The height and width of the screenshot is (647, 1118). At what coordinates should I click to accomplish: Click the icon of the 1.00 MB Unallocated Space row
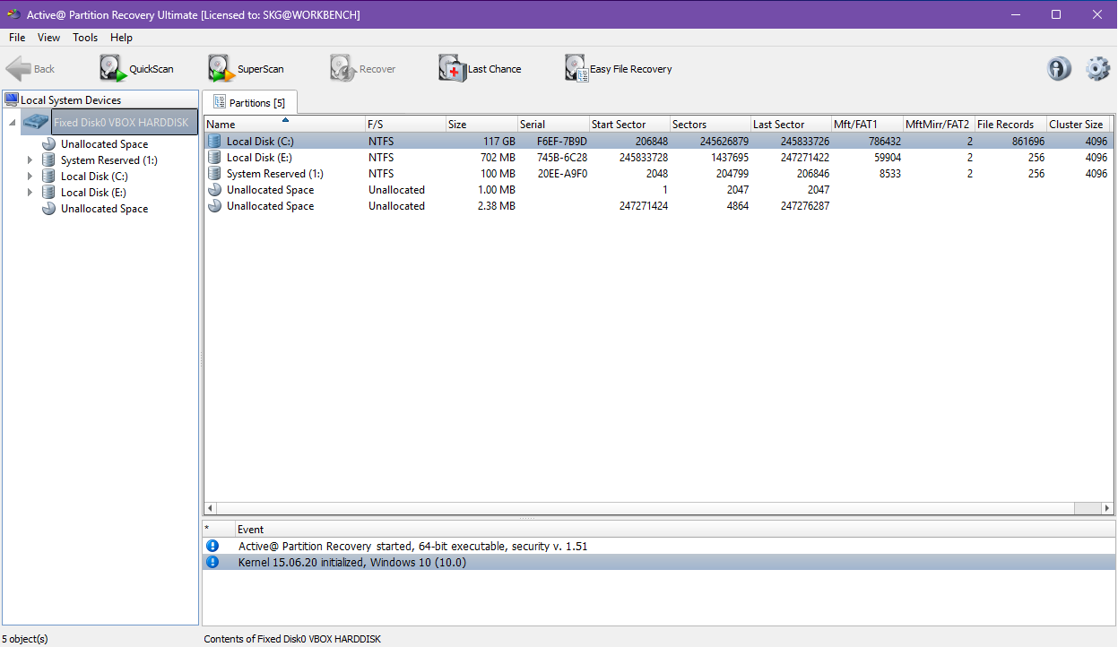(214, 190)
